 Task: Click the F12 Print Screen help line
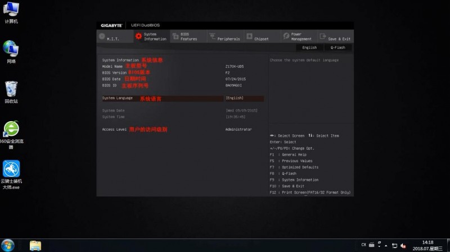[x=310, y=193]
